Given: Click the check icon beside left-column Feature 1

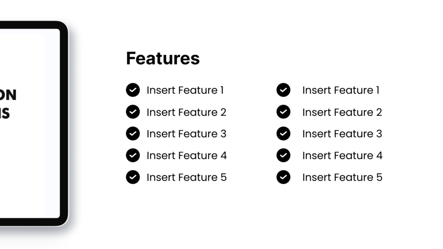Looking at the screenshot, I should point(133,90).
